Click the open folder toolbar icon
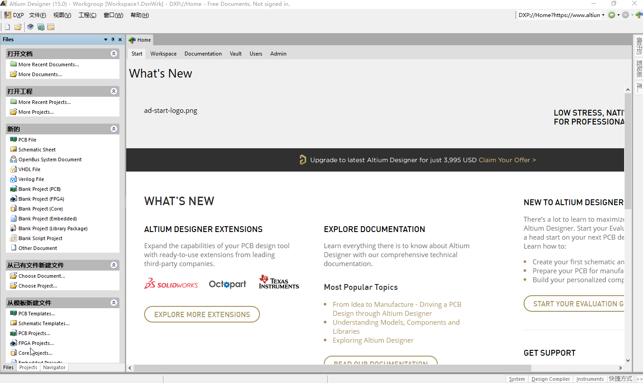Image resolution: width=643 pixels, height=383 pixels. tap(18, 27)
